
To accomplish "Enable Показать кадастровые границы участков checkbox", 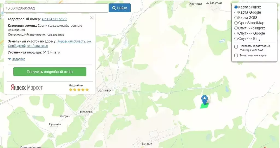I will [236, 47].
